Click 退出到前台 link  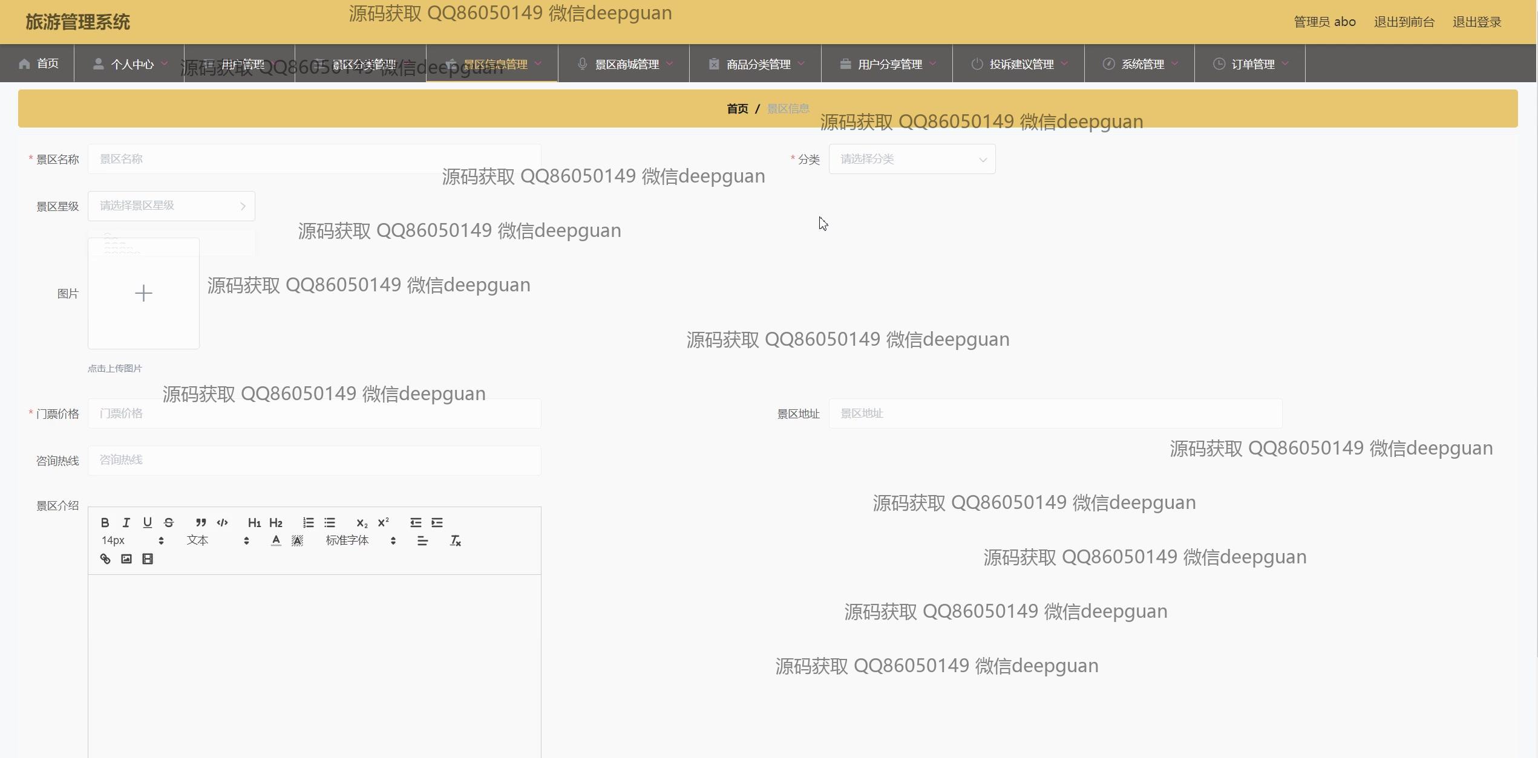pyautogui.click(x=1404, y=22)
